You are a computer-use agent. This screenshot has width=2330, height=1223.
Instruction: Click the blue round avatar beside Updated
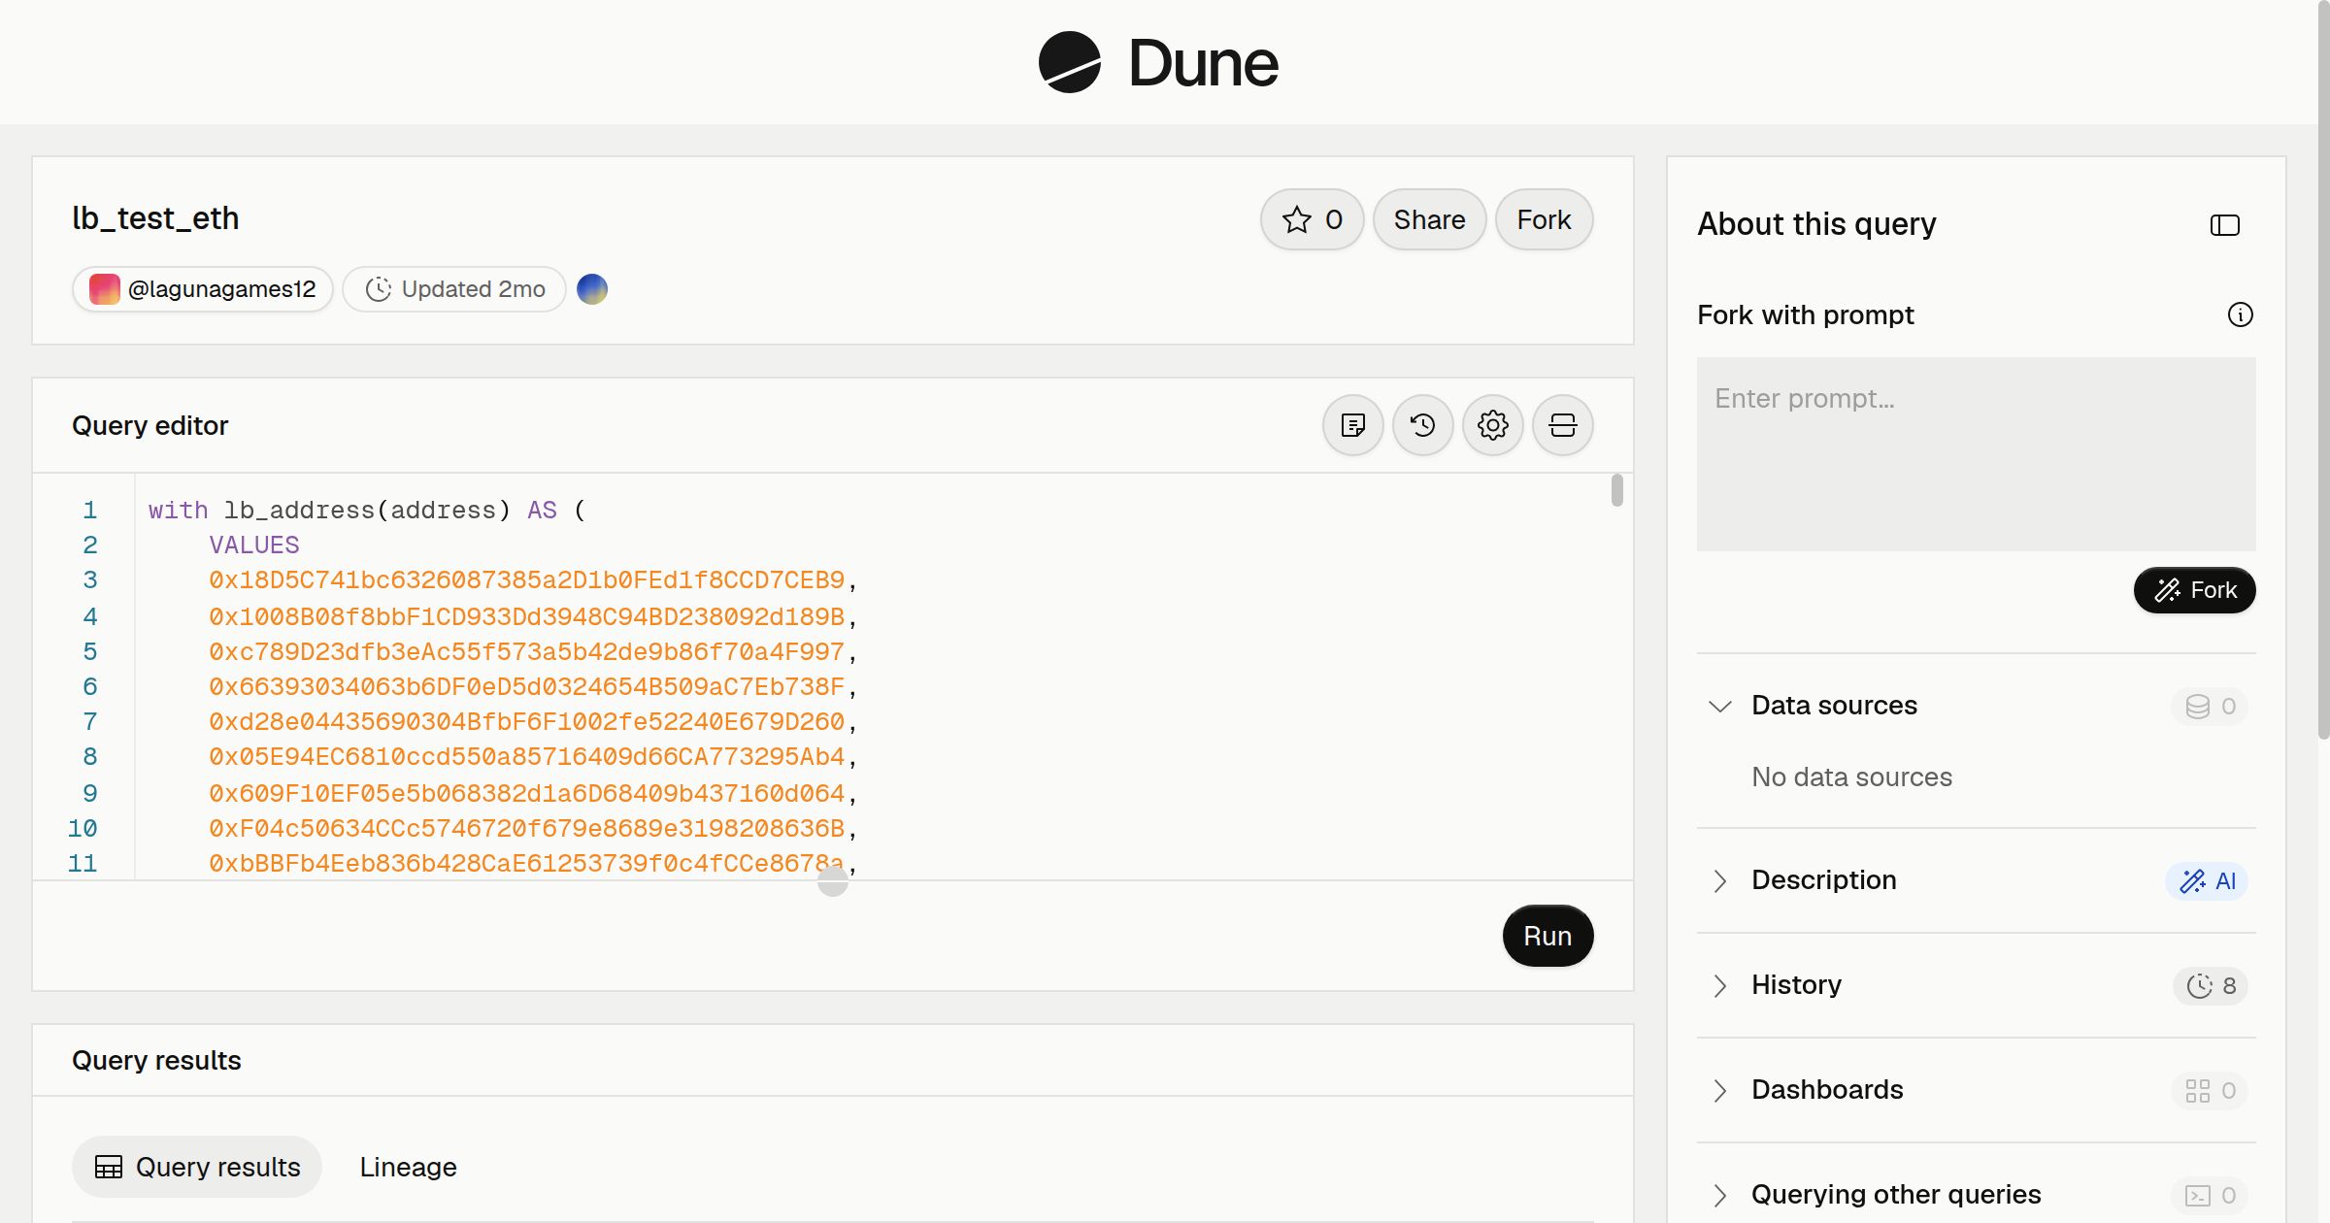click(x=592, y=289)
